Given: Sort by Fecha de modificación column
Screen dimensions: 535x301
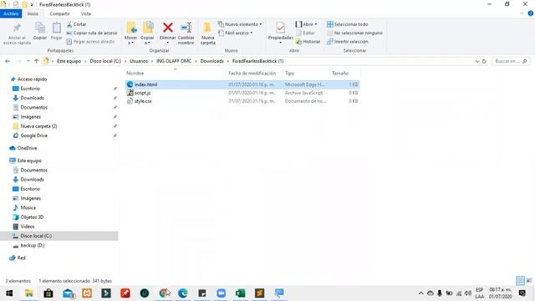Looking at the screenshot, I should pos(252,73).
